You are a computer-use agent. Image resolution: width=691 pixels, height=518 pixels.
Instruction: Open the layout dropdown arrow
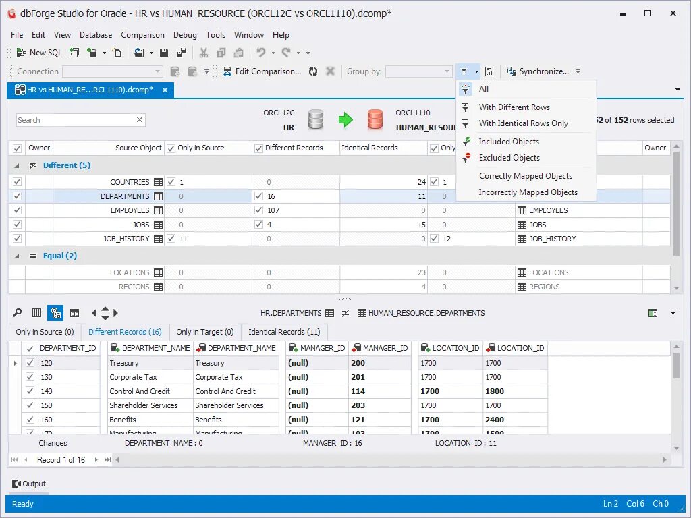(x=673, y=313)
